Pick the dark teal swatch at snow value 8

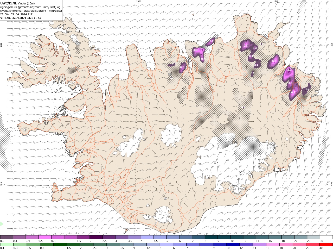211,237
